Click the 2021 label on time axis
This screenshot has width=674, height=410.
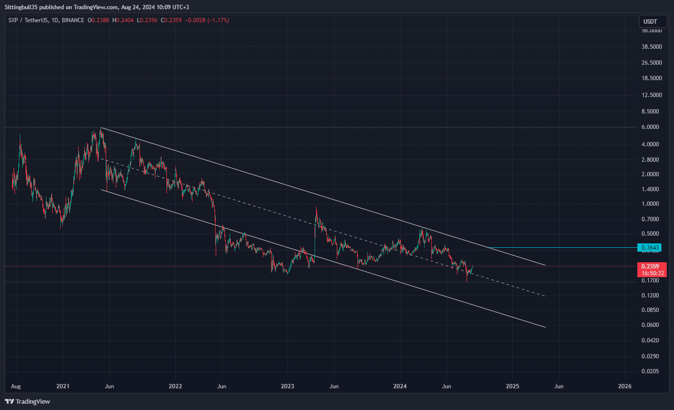pyautogui.click(x=63, y=386)
